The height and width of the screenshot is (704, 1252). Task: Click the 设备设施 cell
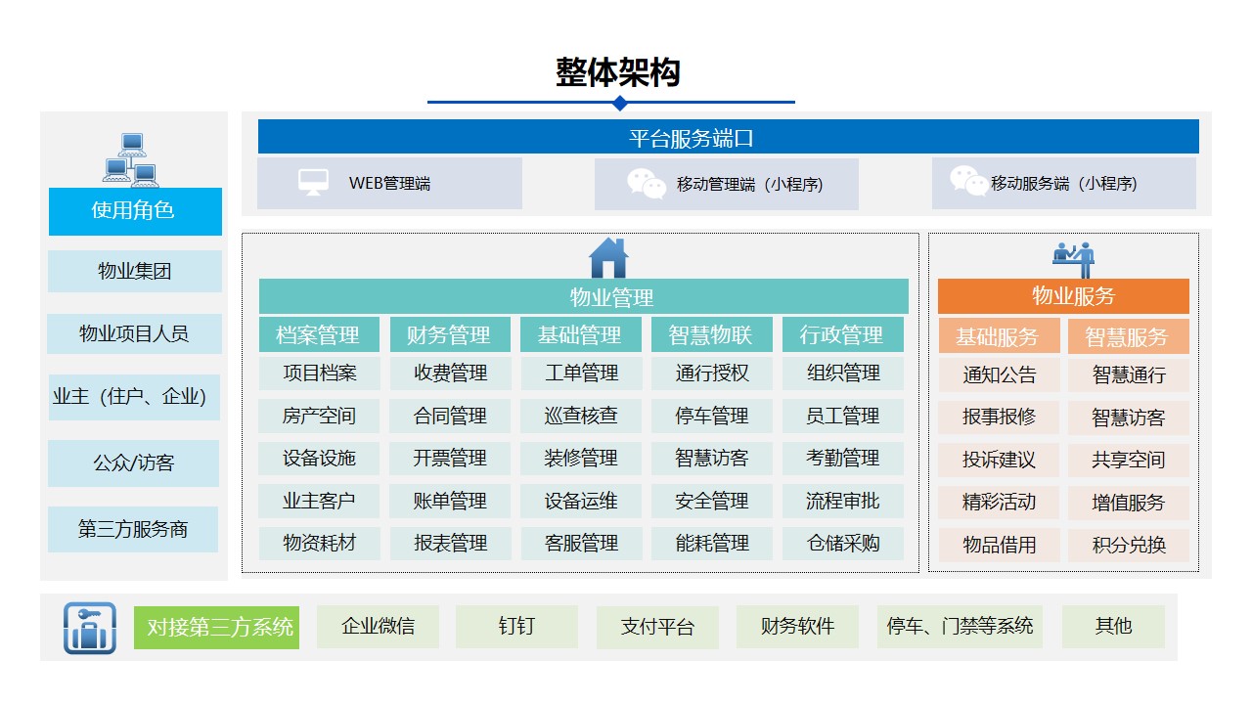(319, 459)
